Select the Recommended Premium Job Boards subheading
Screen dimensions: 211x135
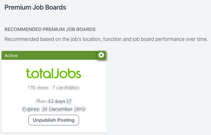50,30
